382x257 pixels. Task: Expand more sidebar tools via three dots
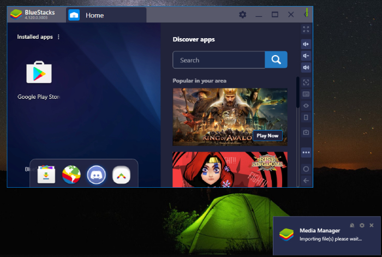tap(306, 152)
